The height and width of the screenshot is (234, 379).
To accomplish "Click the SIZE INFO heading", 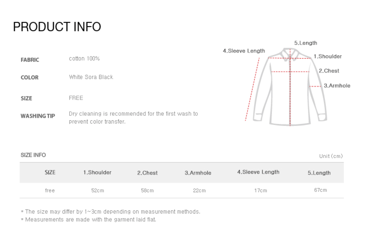I will (x=33, y=155).
